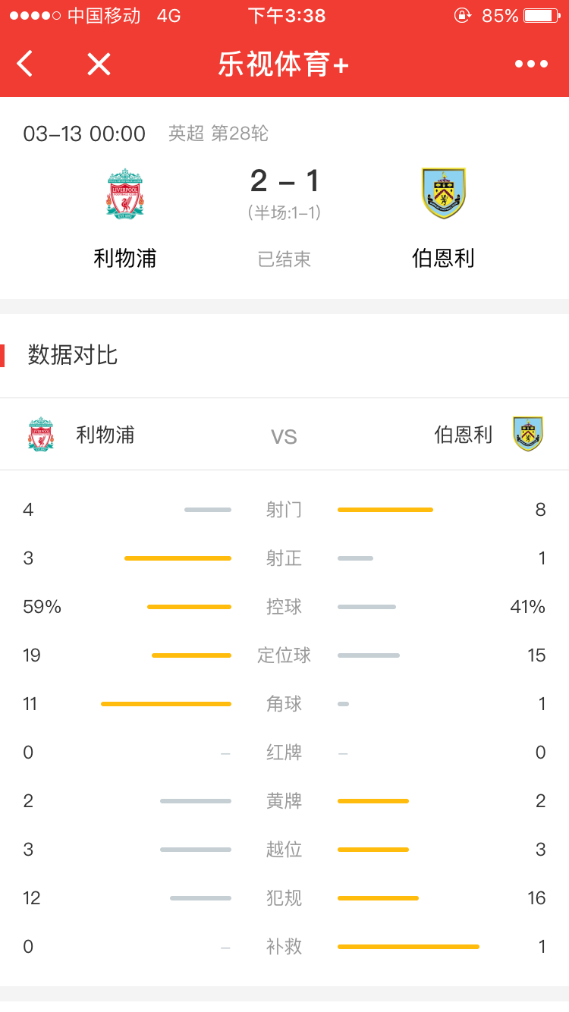The width and height of the screenshot is (569, 1012).
Task: Tap the 乐视体育+ page title
Action: click(x=283, y=64)
